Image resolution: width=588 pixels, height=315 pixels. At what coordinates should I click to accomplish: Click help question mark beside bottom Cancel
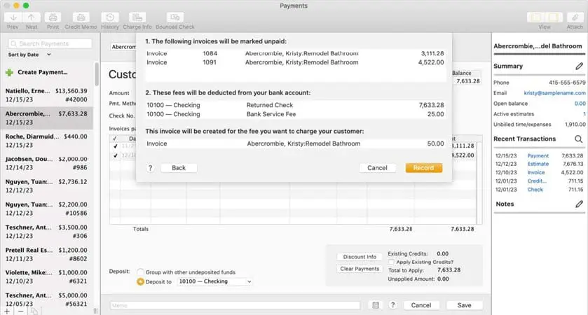pos(392,305)
